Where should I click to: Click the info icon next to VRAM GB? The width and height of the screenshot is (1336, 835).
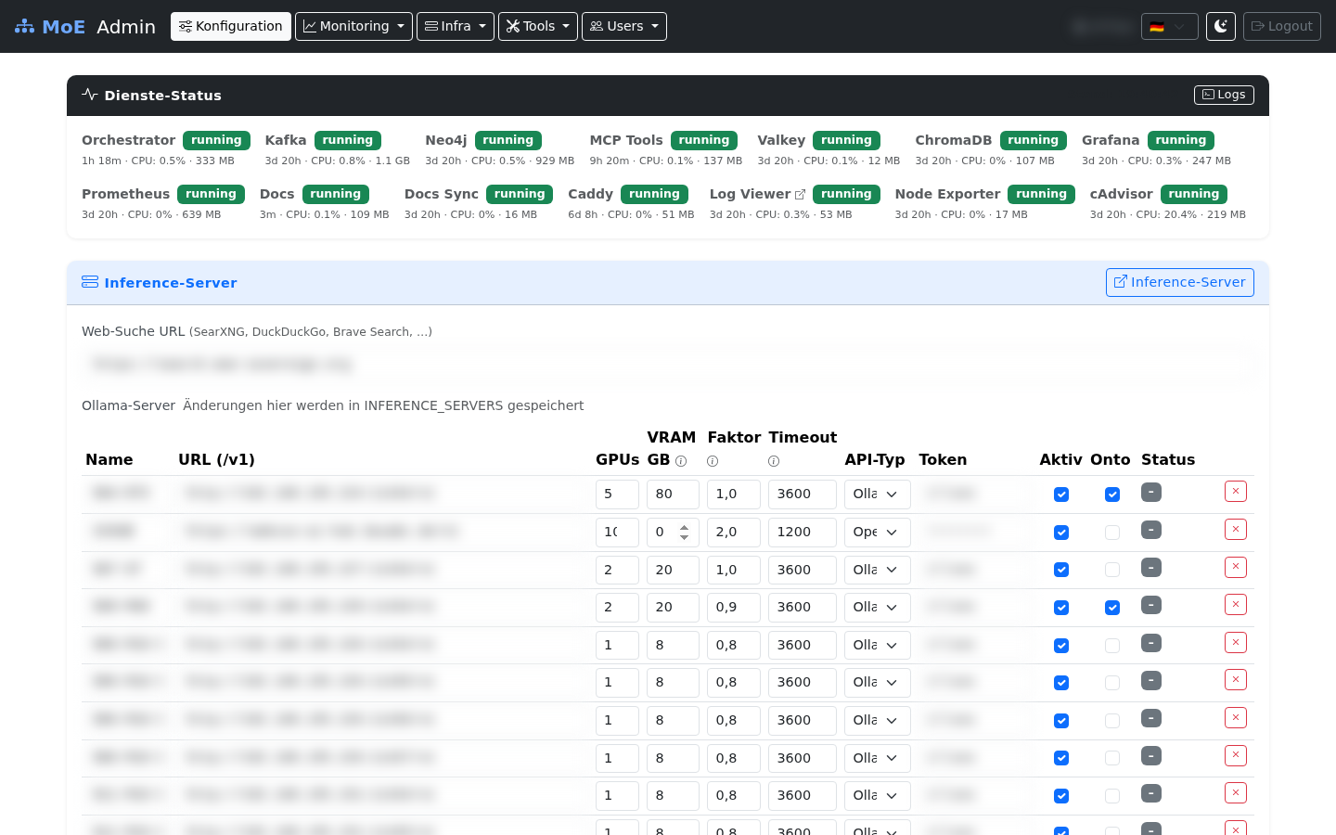click(x=681, y=461)
